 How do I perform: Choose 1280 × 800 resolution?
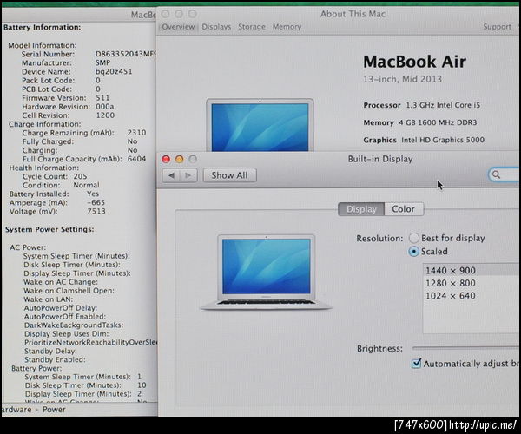[x=472, y=283]
